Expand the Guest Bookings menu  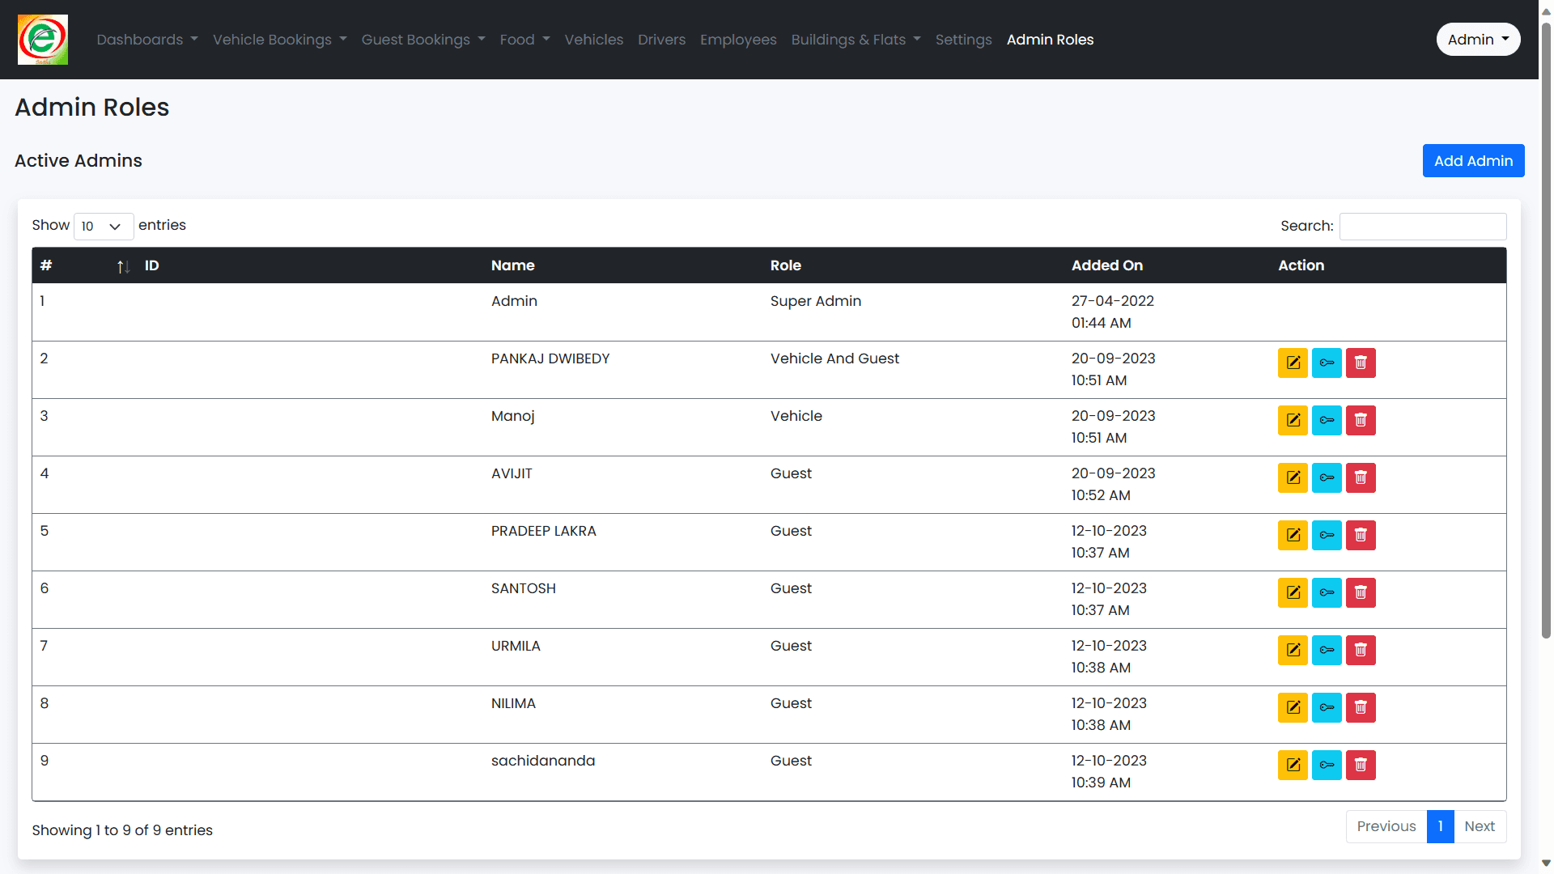(423, 39)
